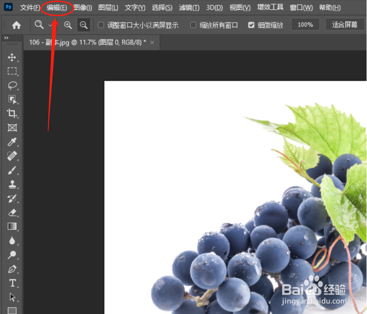Uncheck 细微缩放 checkbox

[x=251, y=25]
